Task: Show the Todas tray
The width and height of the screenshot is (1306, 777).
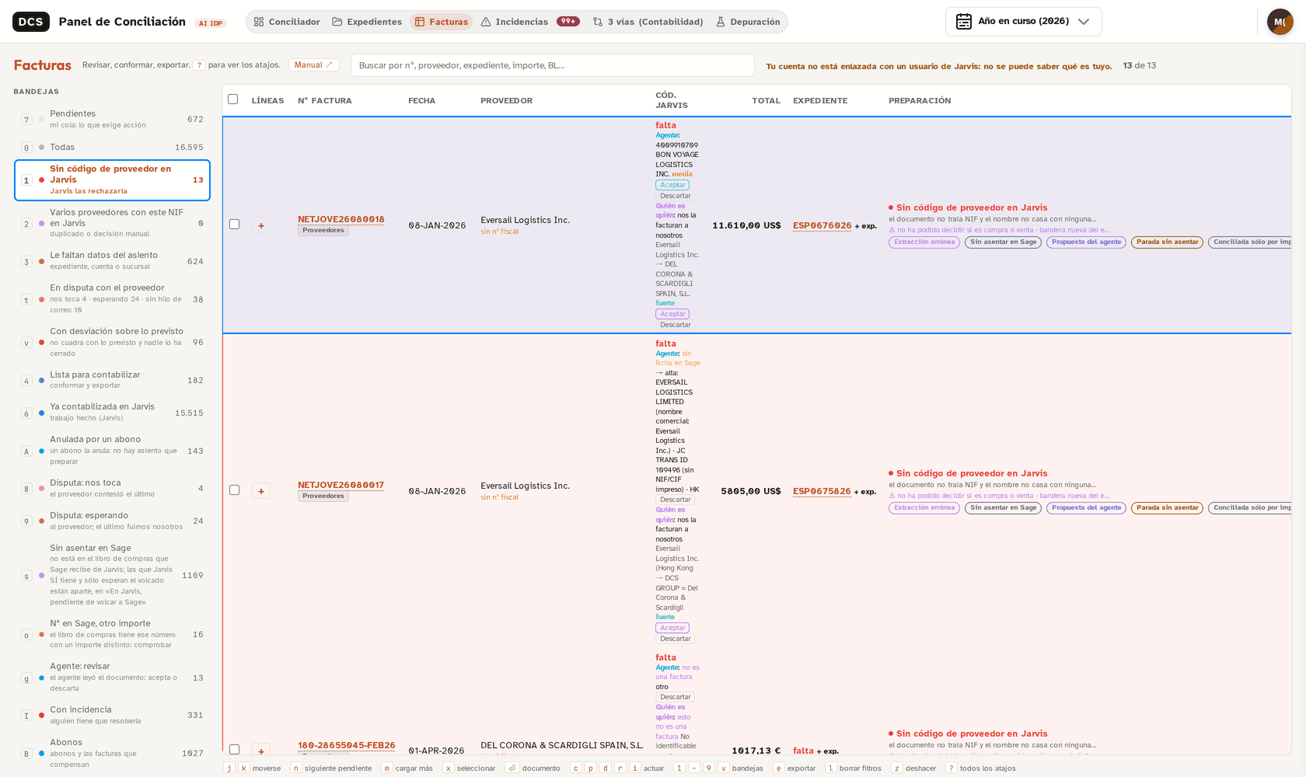Action: (112, 147)
